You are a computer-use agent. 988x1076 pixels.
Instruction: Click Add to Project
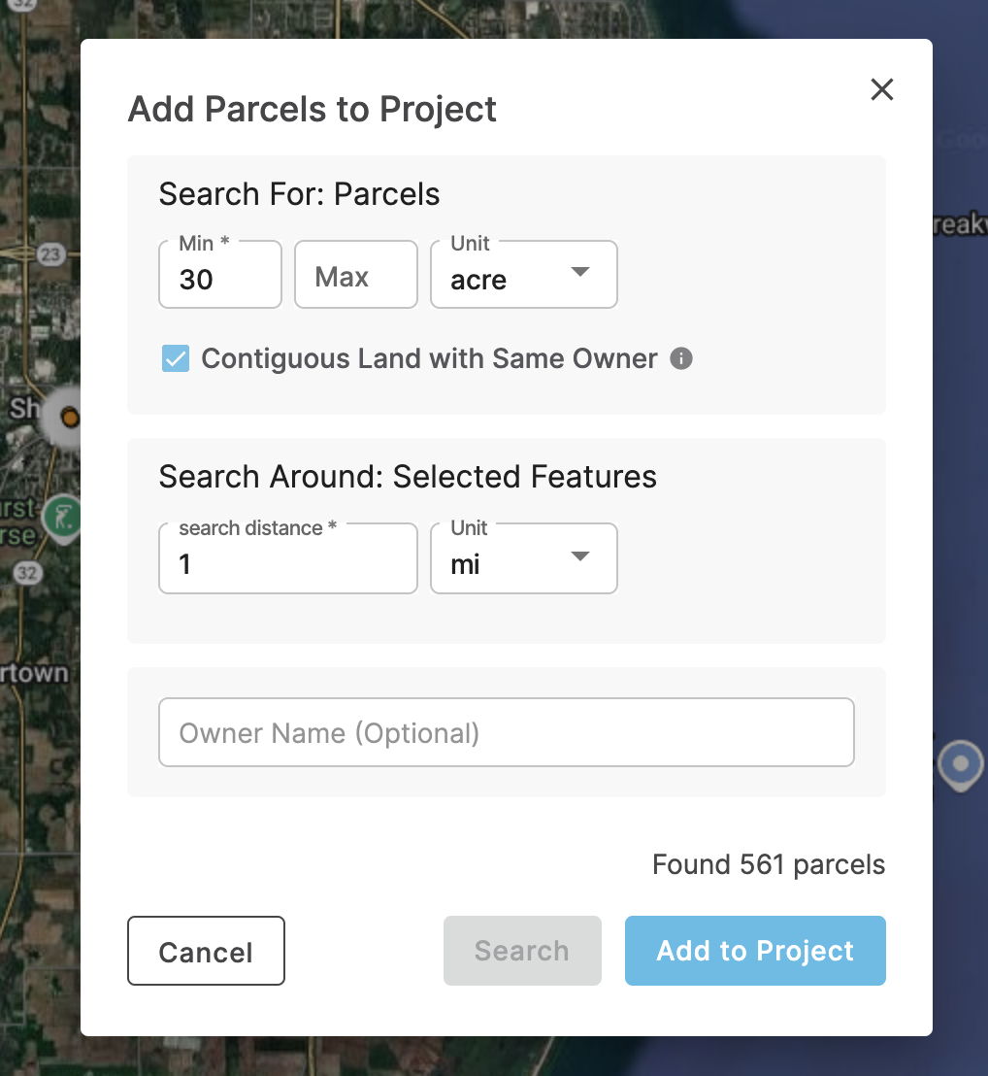pyautogui.click(x=755, y=951)
